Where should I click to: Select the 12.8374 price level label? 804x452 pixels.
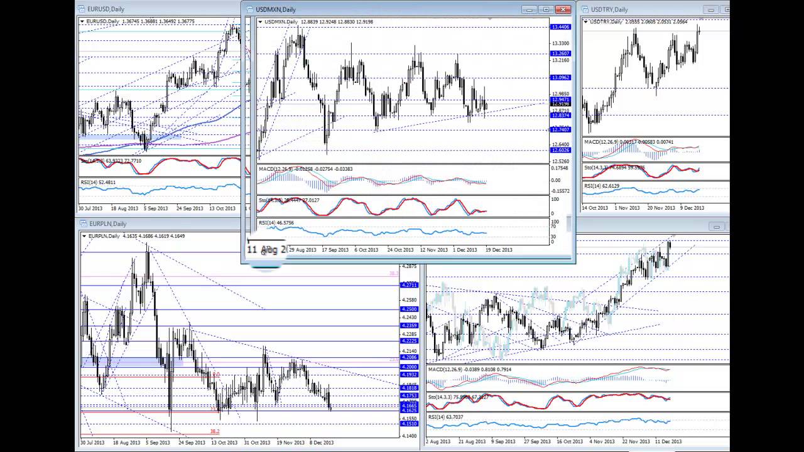click(x=560, y=116)
